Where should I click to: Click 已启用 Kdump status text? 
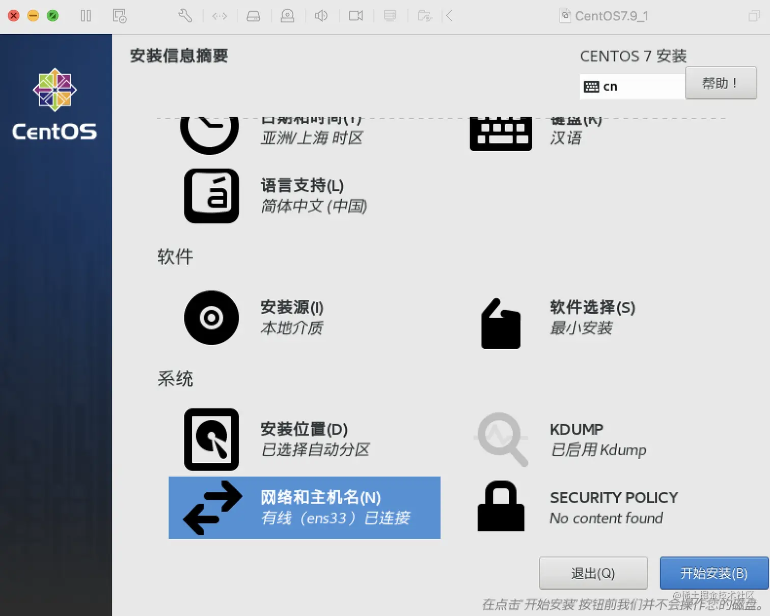click(598, 450)
